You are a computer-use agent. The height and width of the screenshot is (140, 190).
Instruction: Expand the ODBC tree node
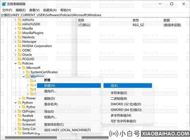pos(15,50)
